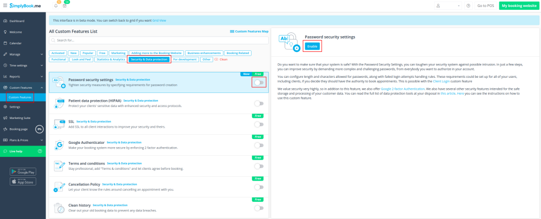Switch on the Cancellation Policy toggle
The height and width of the screenshot is (219, 541).
point(259,187)
